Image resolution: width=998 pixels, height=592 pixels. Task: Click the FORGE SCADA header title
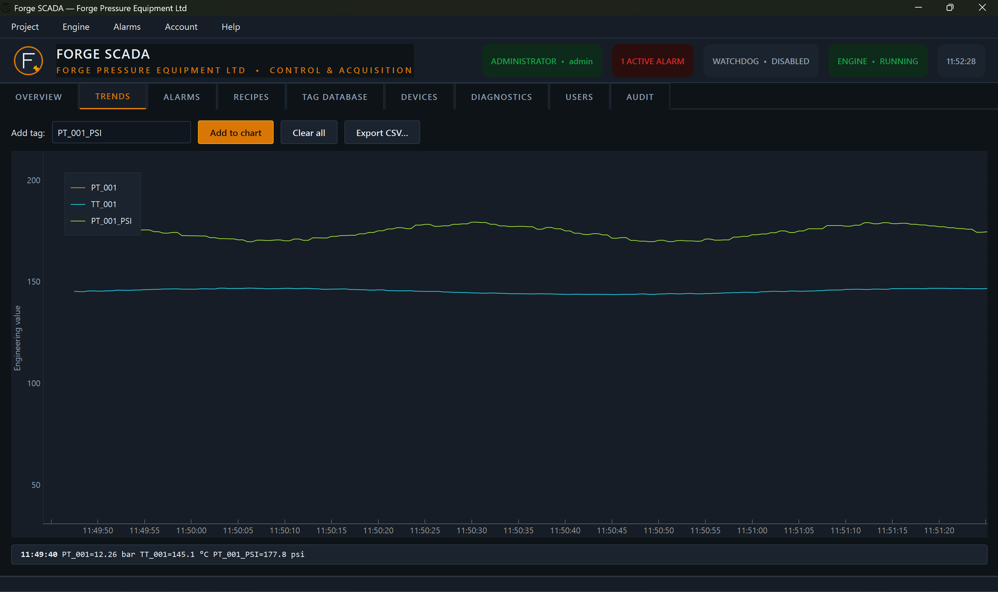(x=103, y=54)
